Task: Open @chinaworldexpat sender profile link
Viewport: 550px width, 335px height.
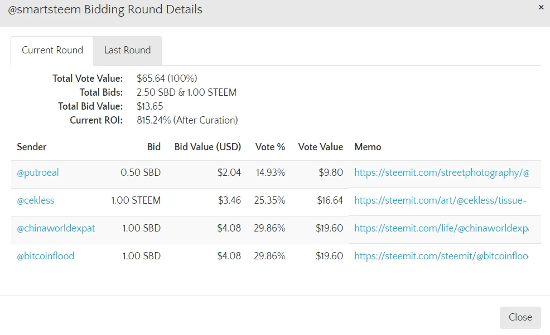Action: pos(56,228)
